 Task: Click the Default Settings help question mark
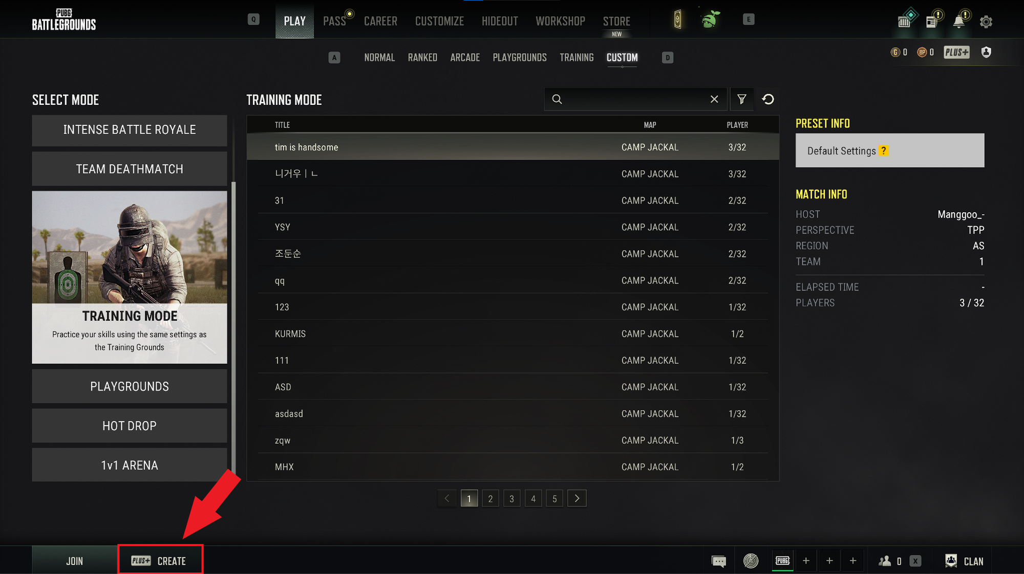pyautogui.click(x=884, y=151)
